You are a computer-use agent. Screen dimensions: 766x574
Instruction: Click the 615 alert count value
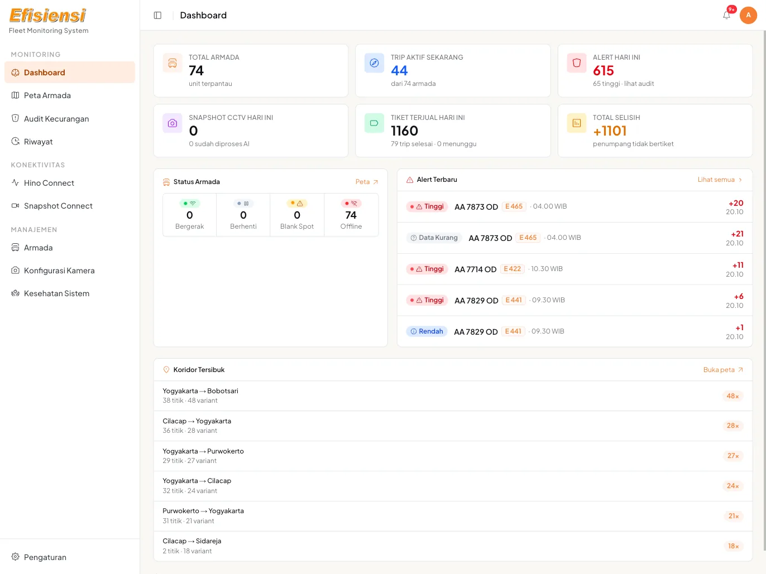click(x=604, y=71)
